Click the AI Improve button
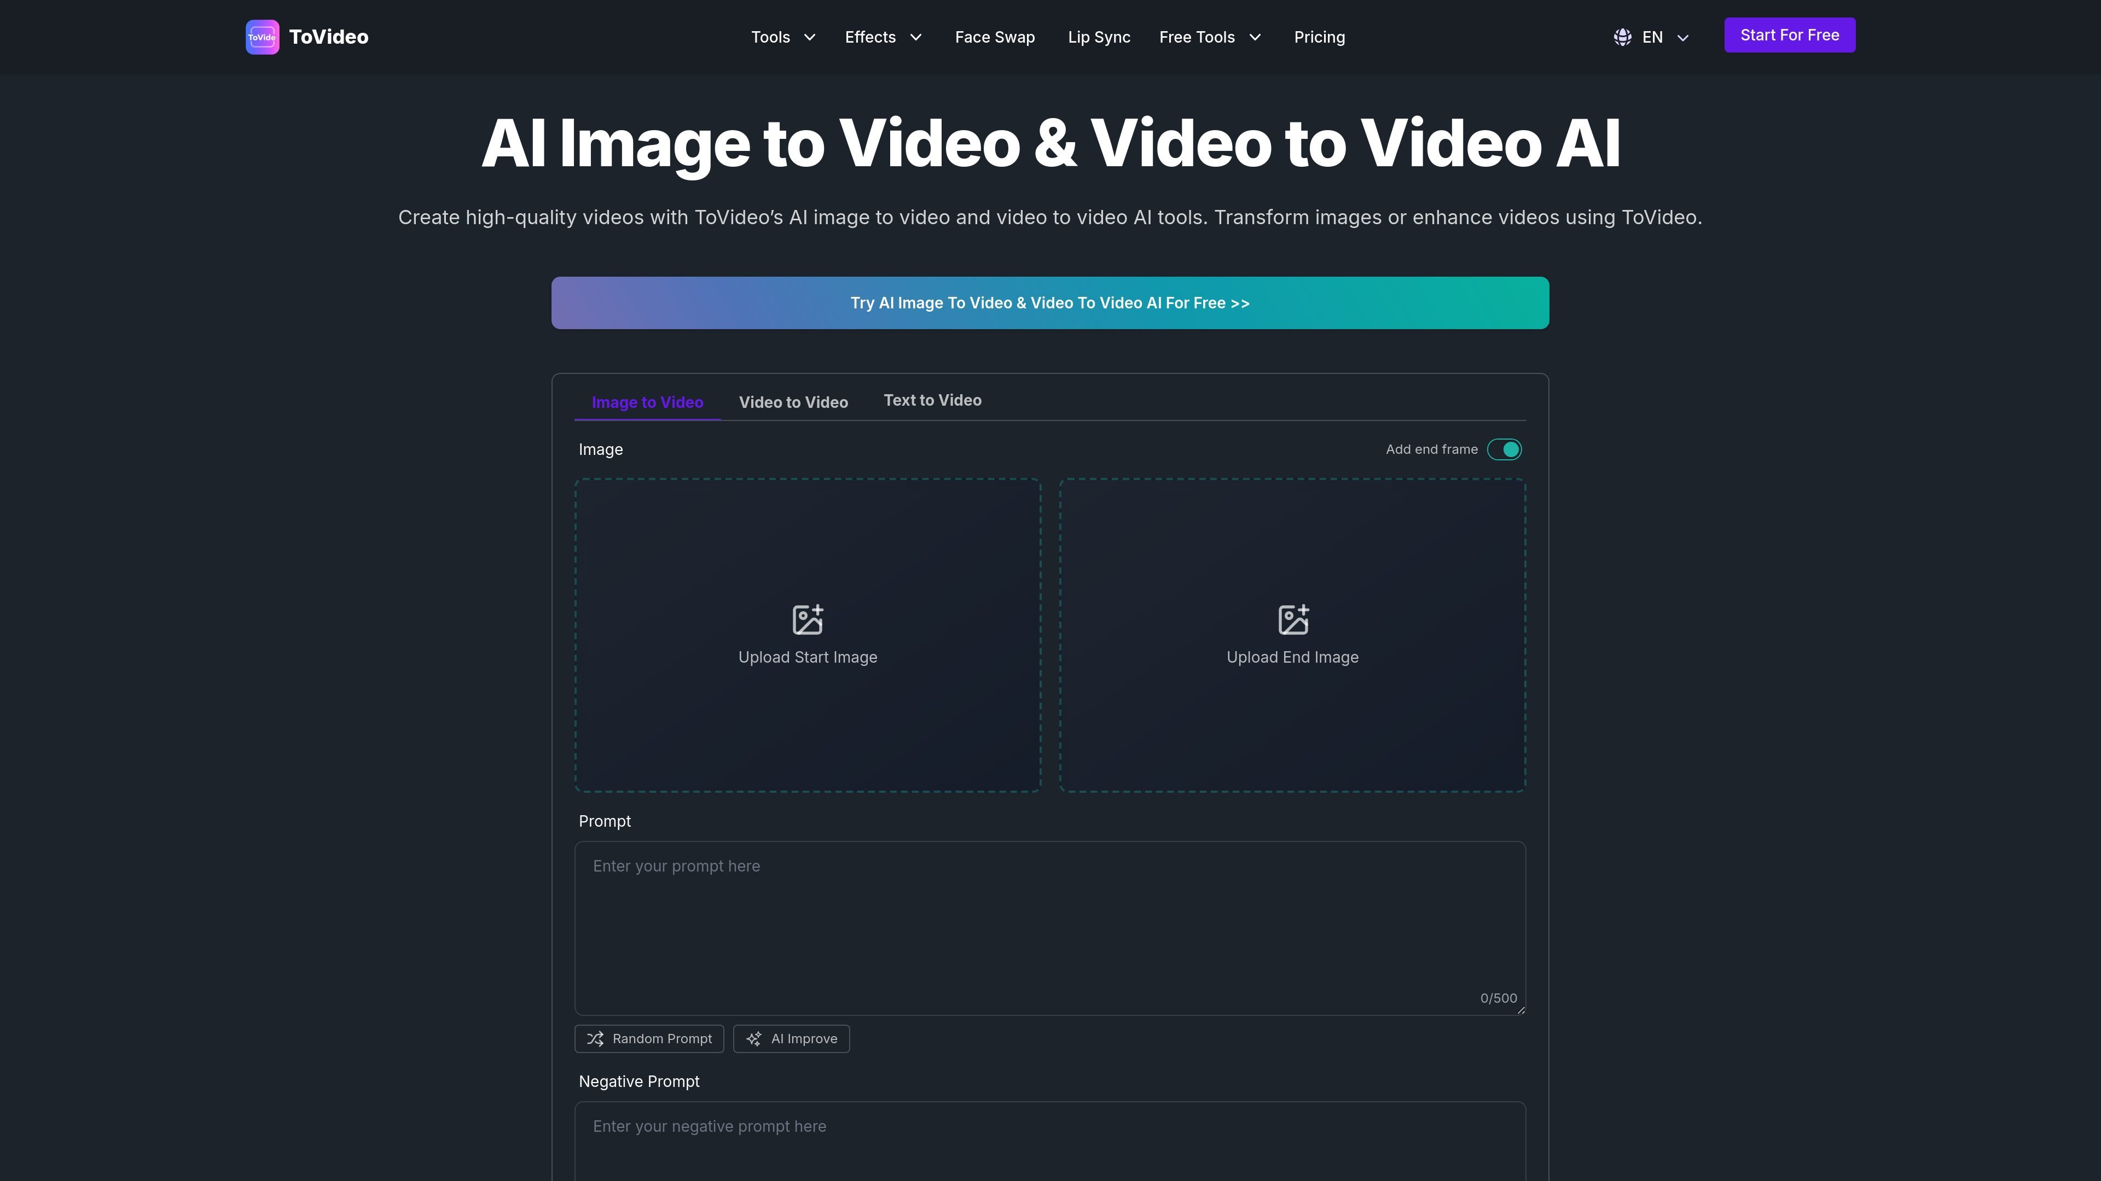The height and width of the screenshot is (1181, 2101). [x=791, y=1039]
